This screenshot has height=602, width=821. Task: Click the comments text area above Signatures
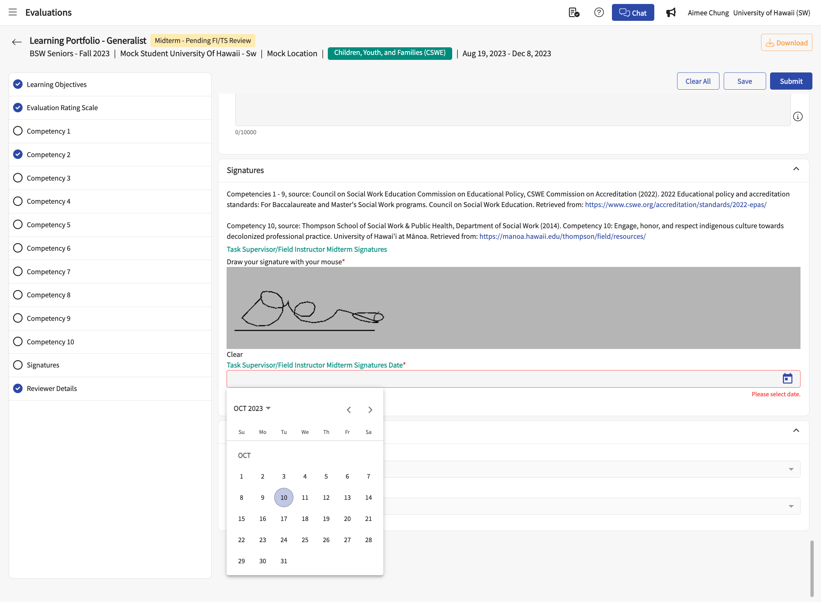pos(513,110)
